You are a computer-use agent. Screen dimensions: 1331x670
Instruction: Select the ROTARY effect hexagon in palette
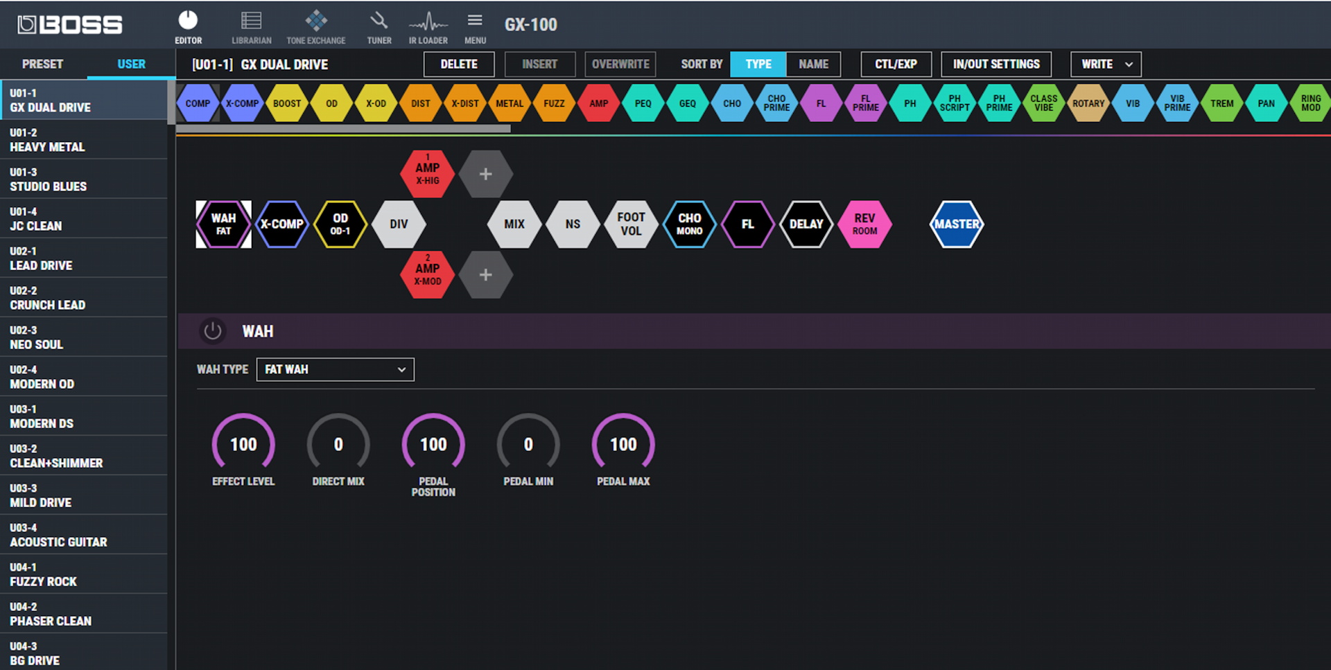click(1088, 103)
